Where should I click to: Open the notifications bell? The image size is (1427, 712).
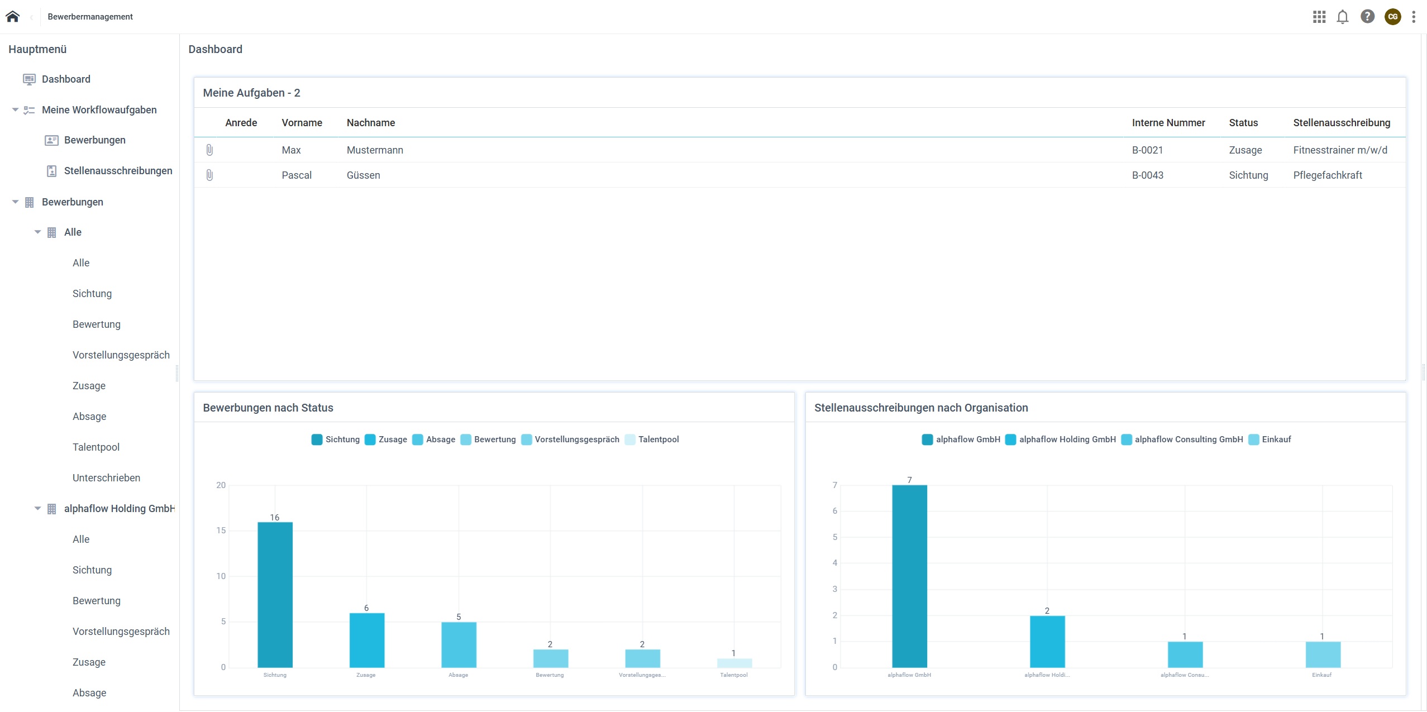pyautogui.click(x=1343, y=17)
